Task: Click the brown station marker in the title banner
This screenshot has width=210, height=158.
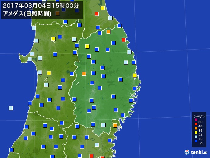Action: [57, 13]
